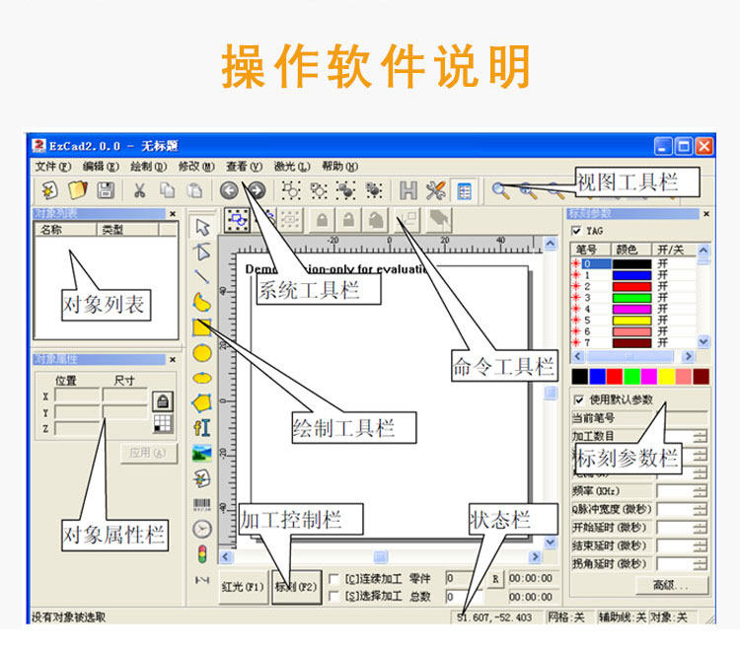This screenshot has width=740, height=651.
Task: Open the 帮助(H) menu
Action: coord(339,167)
